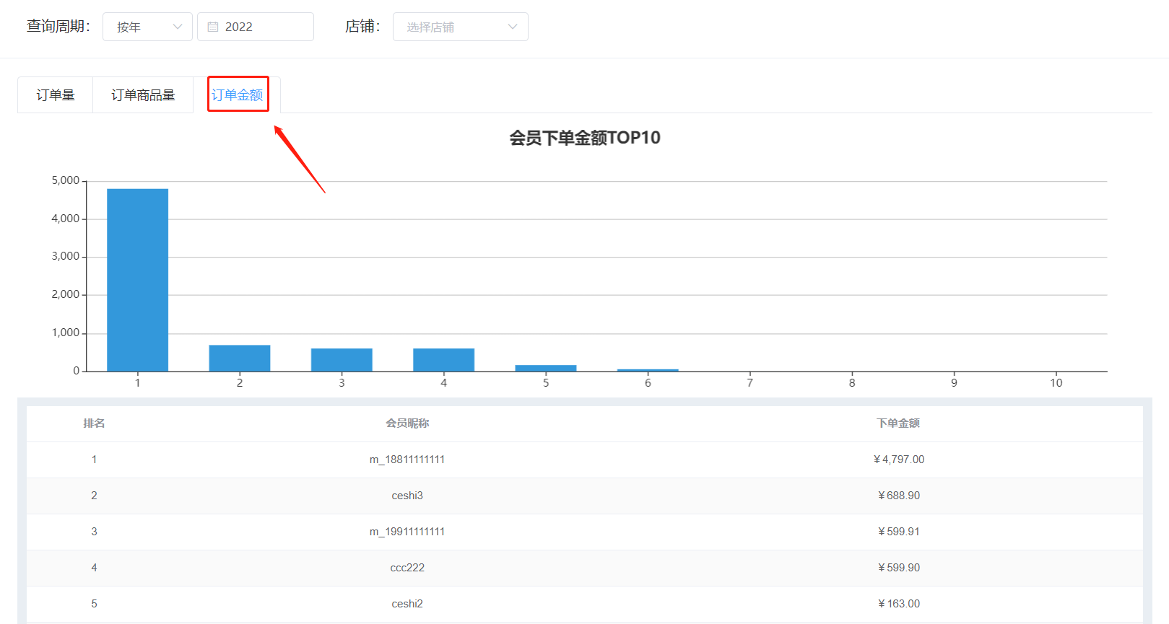The width and height of the screenshot is (1169, 624).
Task: Click amount ¥4,797.00
Action: click(899, 460)
